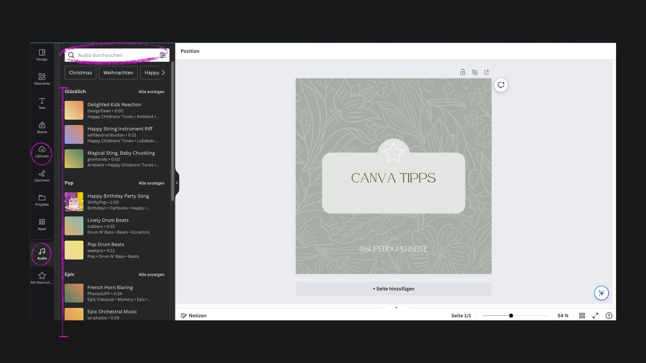Viewport: 646px width, 363px height.
Task: Select the Christmas audio category
Action: [x=80, y=72]
